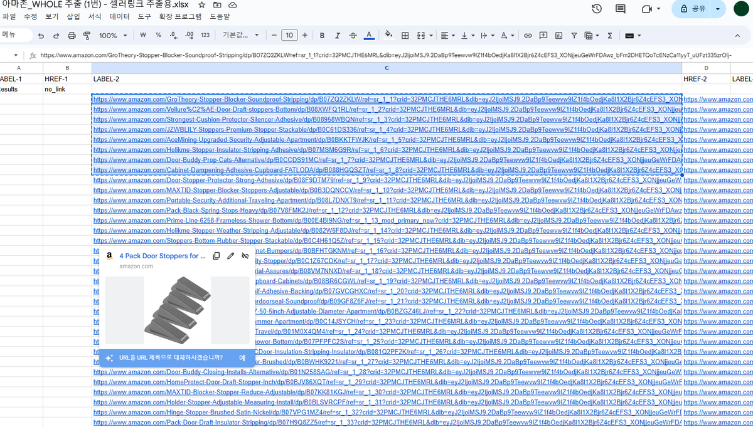
Task: Accept replacing URL with title (예)
Action: pos(242,358)
